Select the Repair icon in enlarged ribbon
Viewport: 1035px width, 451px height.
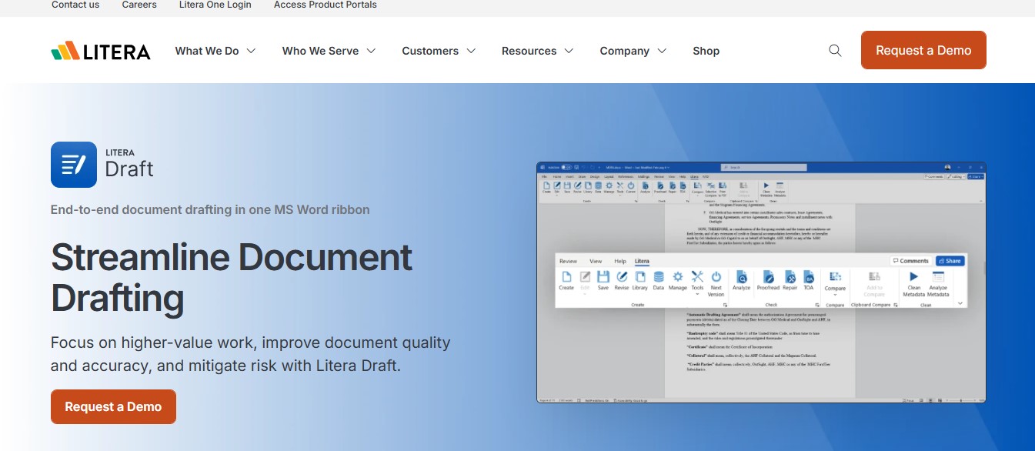pos(790,278)
